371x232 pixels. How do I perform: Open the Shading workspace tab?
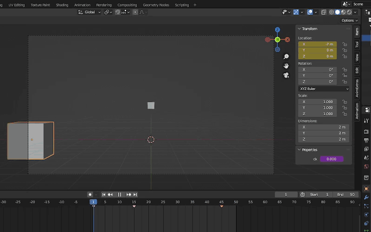[x=62, y=5]
